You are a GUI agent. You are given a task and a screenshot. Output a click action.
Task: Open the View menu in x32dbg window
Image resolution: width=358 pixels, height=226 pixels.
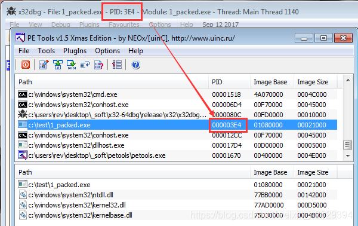click(35, 25)
